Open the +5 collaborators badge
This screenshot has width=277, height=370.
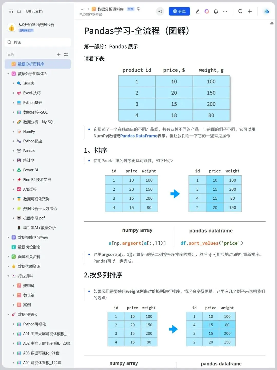(x=160, y=11)
